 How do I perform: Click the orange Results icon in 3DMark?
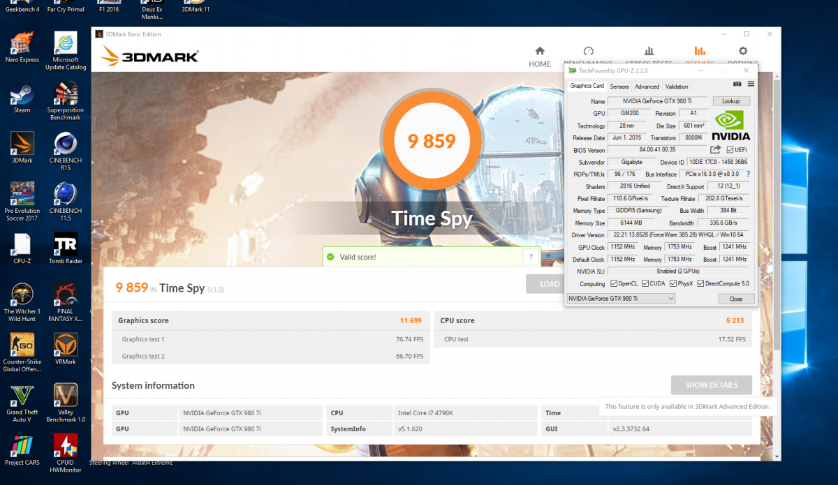click(x=699, y=52)
